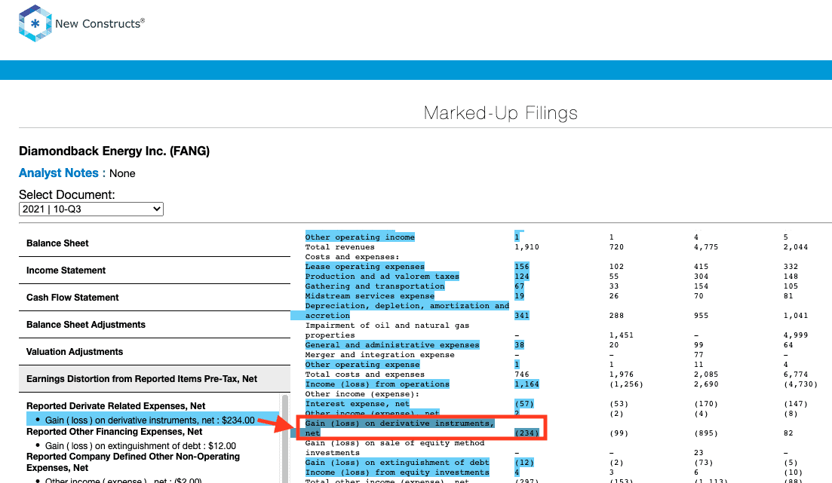Click Depreciation, depletion, amortization and accretion label
832x483 pixels.
(x=407, y=310)
